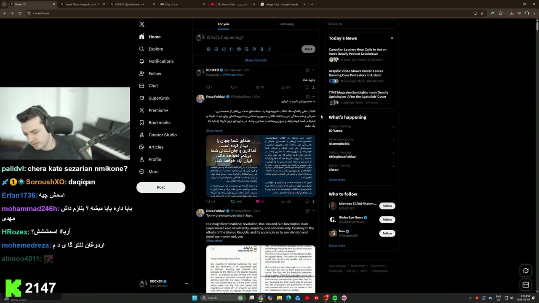Open Chrome extensions puzzle icon

pyautogui.click(x=501, y=13)
